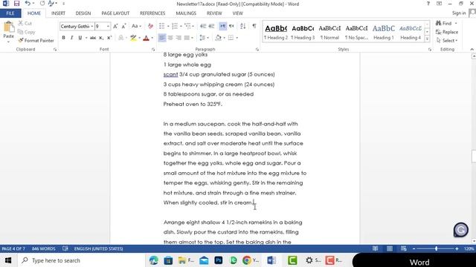This screenshot has width=476, height=267.
Task: Toggle italic formatting
Action: pyautogui.click(x=71, y=38)
